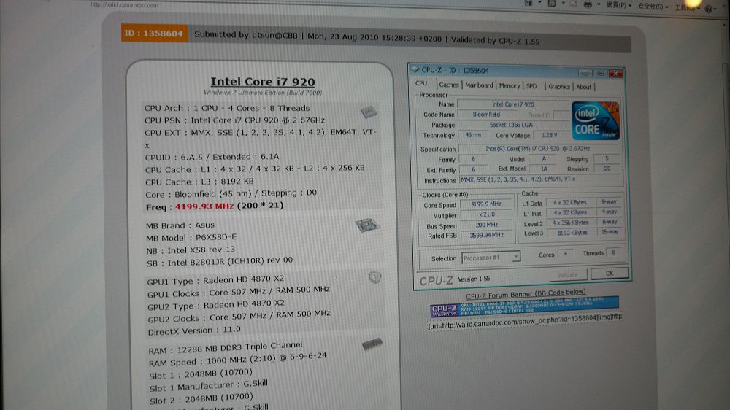The image size is (730, 410).
Task: Click the BB code URL text field
Action: tap(524, 321)
